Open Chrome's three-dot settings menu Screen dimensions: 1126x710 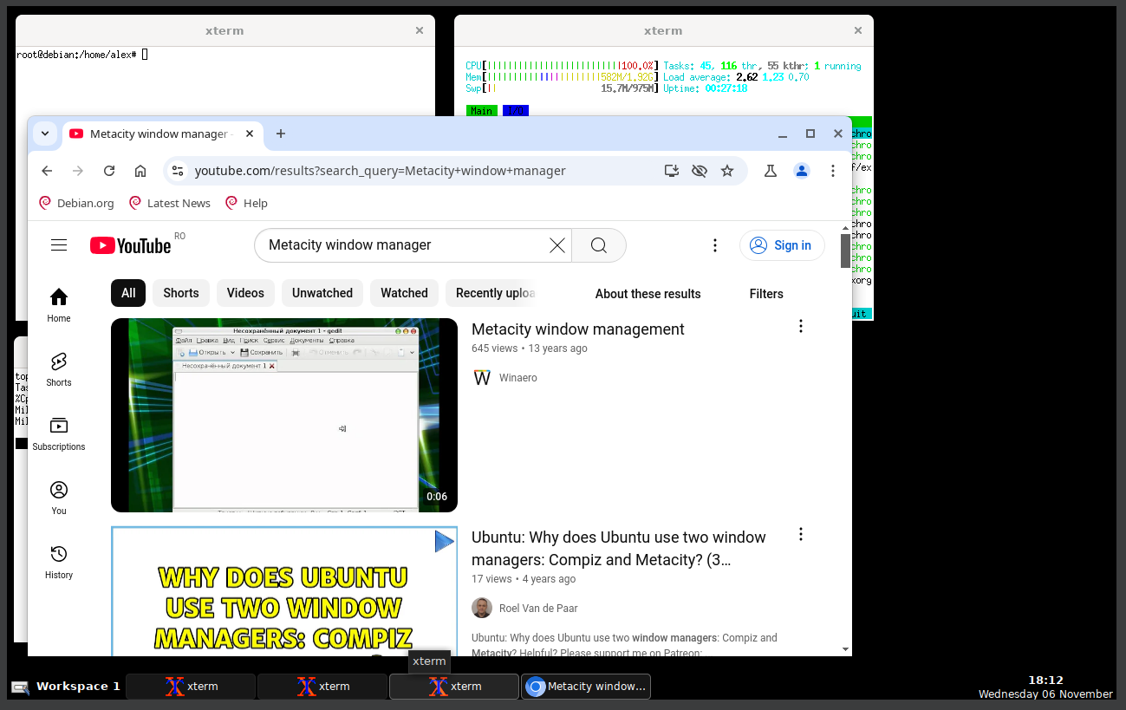click(833, 171)
